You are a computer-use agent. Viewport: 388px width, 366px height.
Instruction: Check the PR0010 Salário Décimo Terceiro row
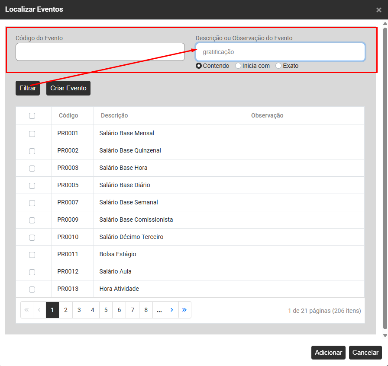click(32, 237)
